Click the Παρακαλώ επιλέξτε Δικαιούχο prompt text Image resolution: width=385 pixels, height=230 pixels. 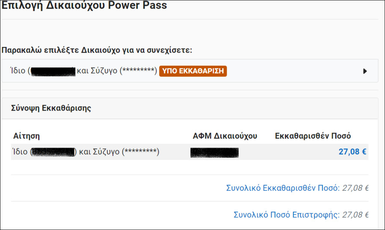97,50
